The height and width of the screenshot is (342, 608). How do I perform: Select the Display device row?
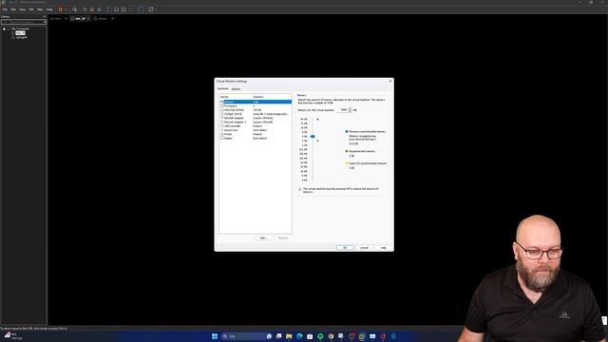(x=256, y=139)
